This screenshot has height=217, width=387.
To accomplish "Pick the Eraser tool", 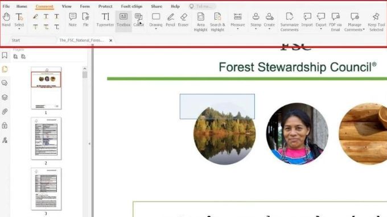I will coord(183,19).
